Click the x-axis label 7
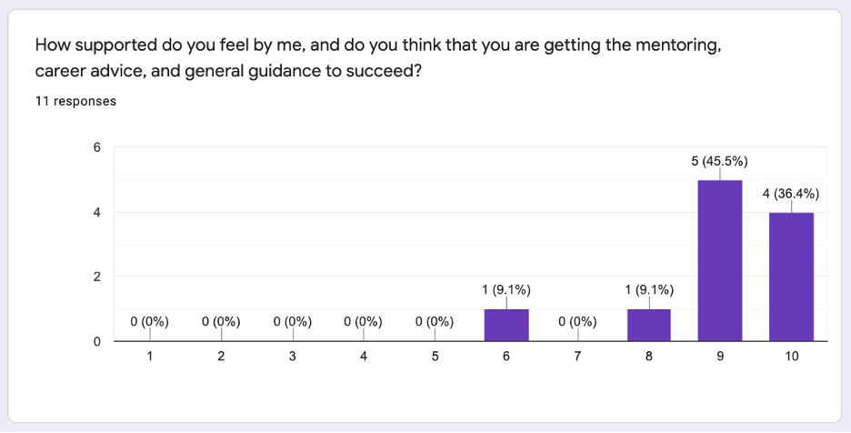 tap(577, 357)
